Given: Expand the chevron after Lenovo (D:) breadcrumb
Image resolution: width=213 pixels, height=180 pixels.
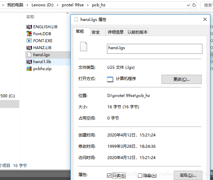Looking at the screenshot, I should tap(57, 5).
